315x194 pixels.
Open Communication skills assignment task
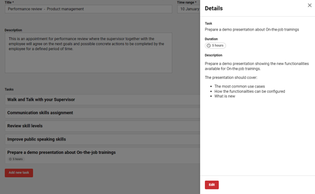click(x=103, y=113)
